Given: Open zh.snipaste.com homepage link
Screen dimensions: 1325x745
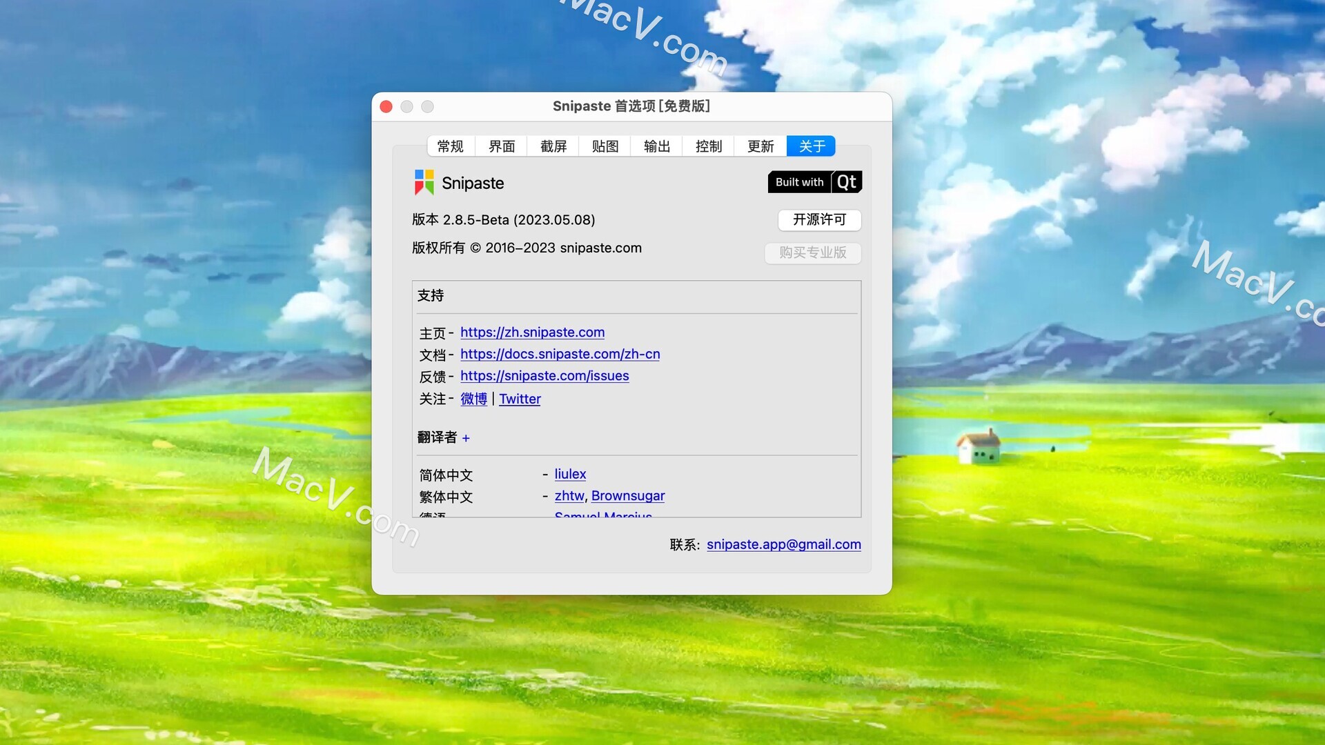Looking at the screenshot, I should click(x=532, y=332).
